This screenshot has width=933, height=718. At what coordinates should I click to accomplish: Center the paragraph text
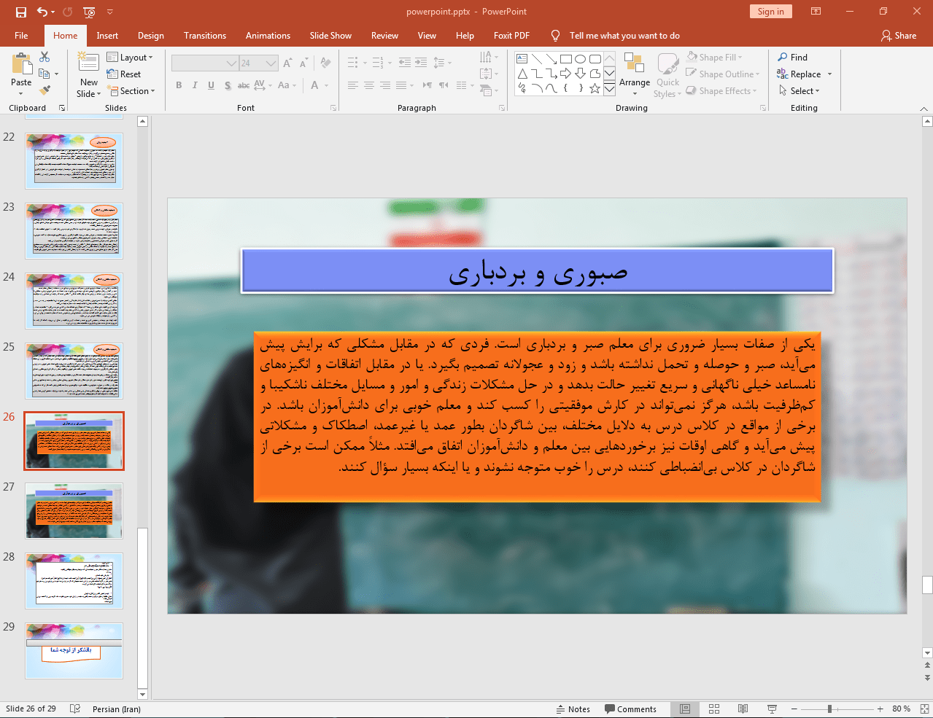pyautogui.click(x=369, y=85)
